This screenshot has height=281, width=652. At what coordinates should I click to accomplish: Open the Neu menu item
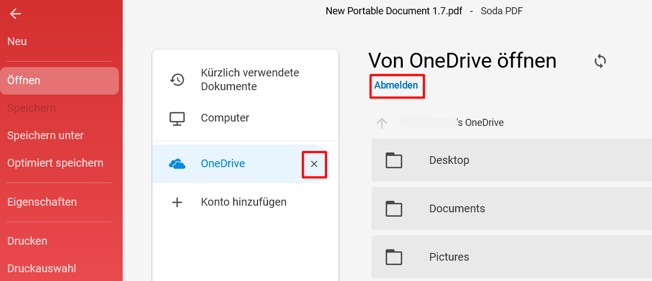(17, 42)
